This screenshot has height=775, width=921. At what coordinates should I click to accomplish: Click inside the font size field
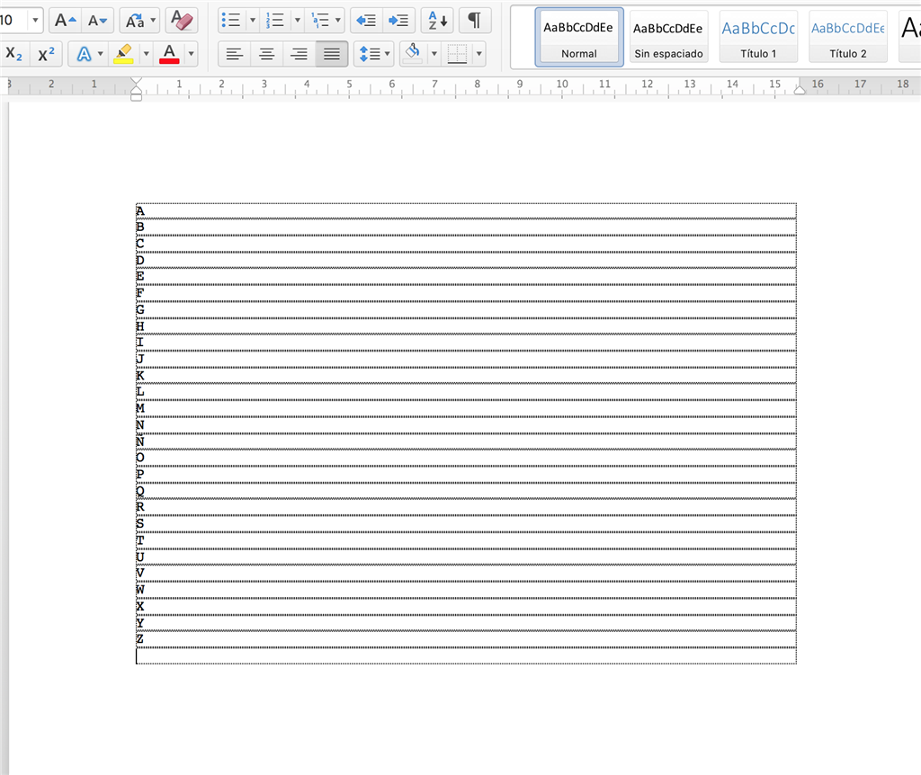tap(15, 19)
